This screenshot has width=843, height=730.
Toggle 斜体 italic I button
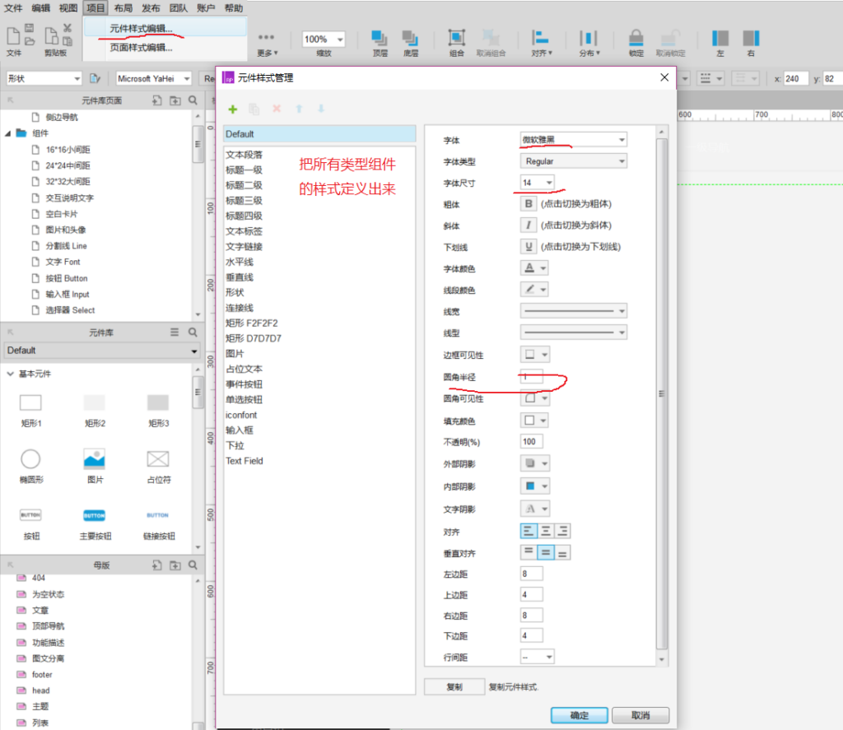pyautogui.click(x=528, y=226)
